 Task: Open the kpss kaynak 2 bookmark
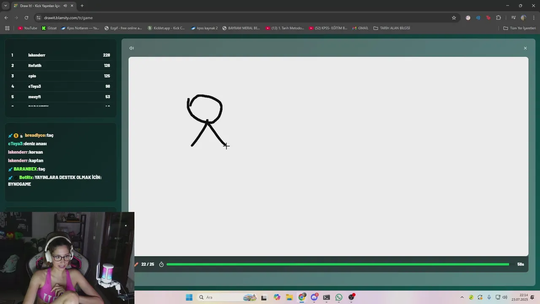pyautogui.click(x=204, y=28)
